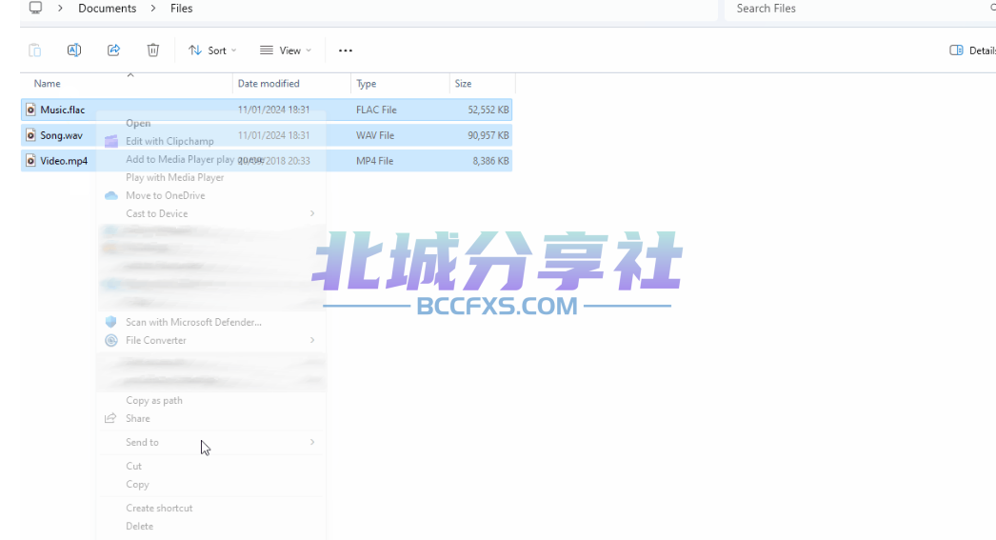Image resolution: width=996 pixels, height=540 pixels.
Task: Click the Video.mp4 file icon
Action: pyautogui.click(x=30, y=161)
